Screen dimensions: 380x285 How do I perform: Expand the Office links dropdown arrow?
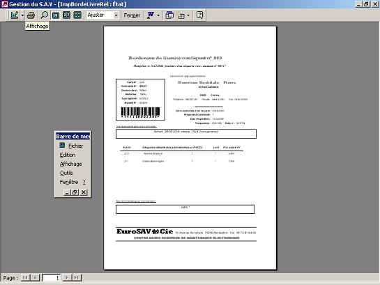(x=158, y=15)
